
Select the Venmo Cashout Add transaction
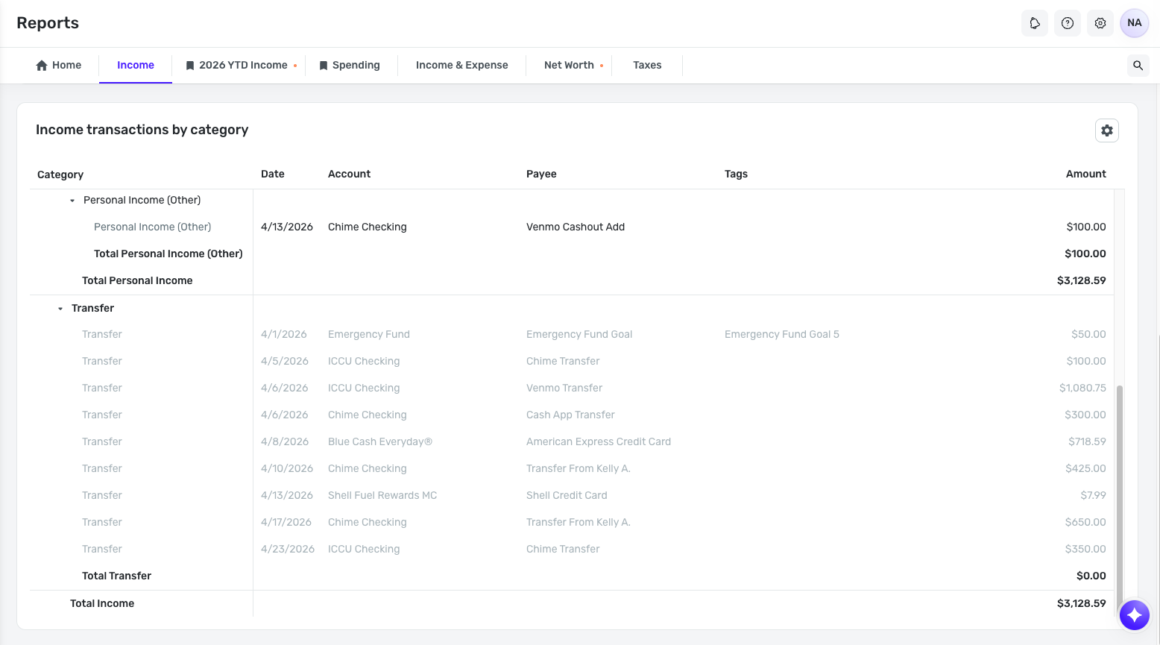572,227
